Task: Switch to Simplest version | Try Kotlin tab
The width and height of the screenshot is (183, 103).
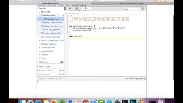Action: pyautogui.click(x=50, y=3)
